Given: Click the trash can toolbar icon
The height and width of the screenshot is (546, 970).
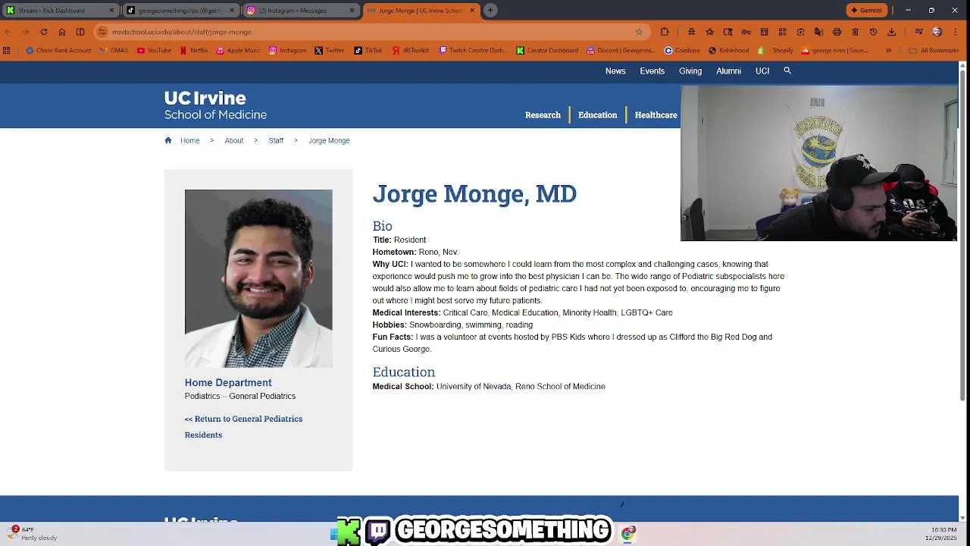Looking at the screenshot, I should coord(855,32).
